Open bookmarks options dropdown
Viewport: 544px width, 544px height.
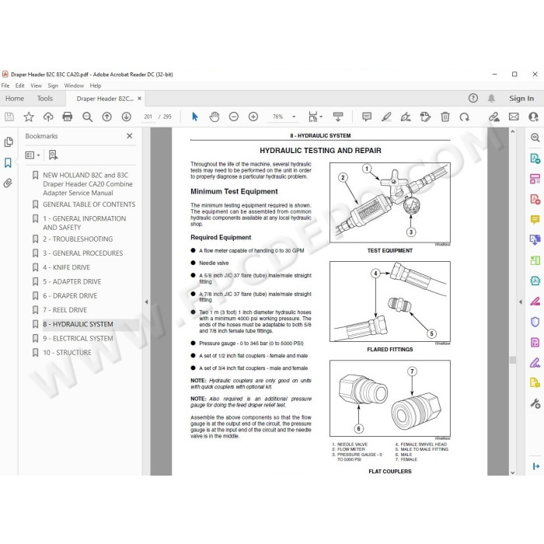click(x=33, y=155)
